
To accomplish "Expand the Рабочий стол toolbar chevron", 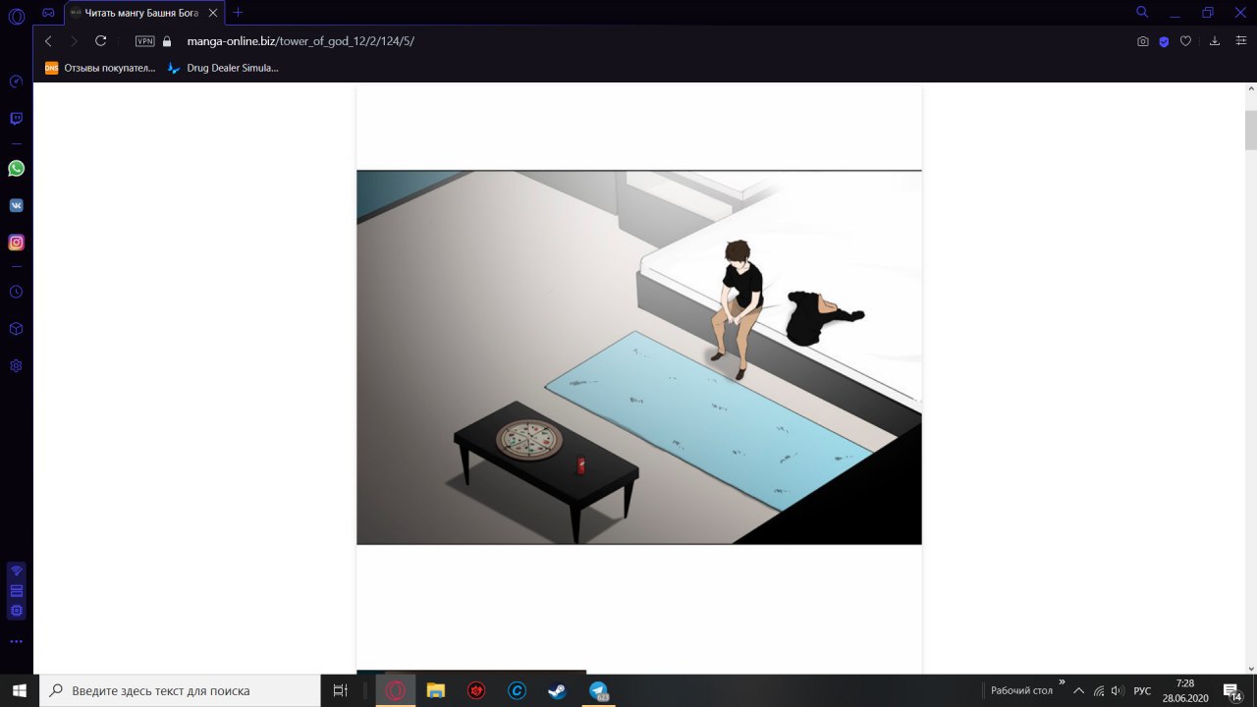I will point(1062,682).
